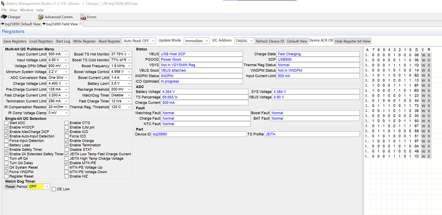Open Boost Frequency dropdown
Screen dimensions: 442x215
click(x=121, y=66)
